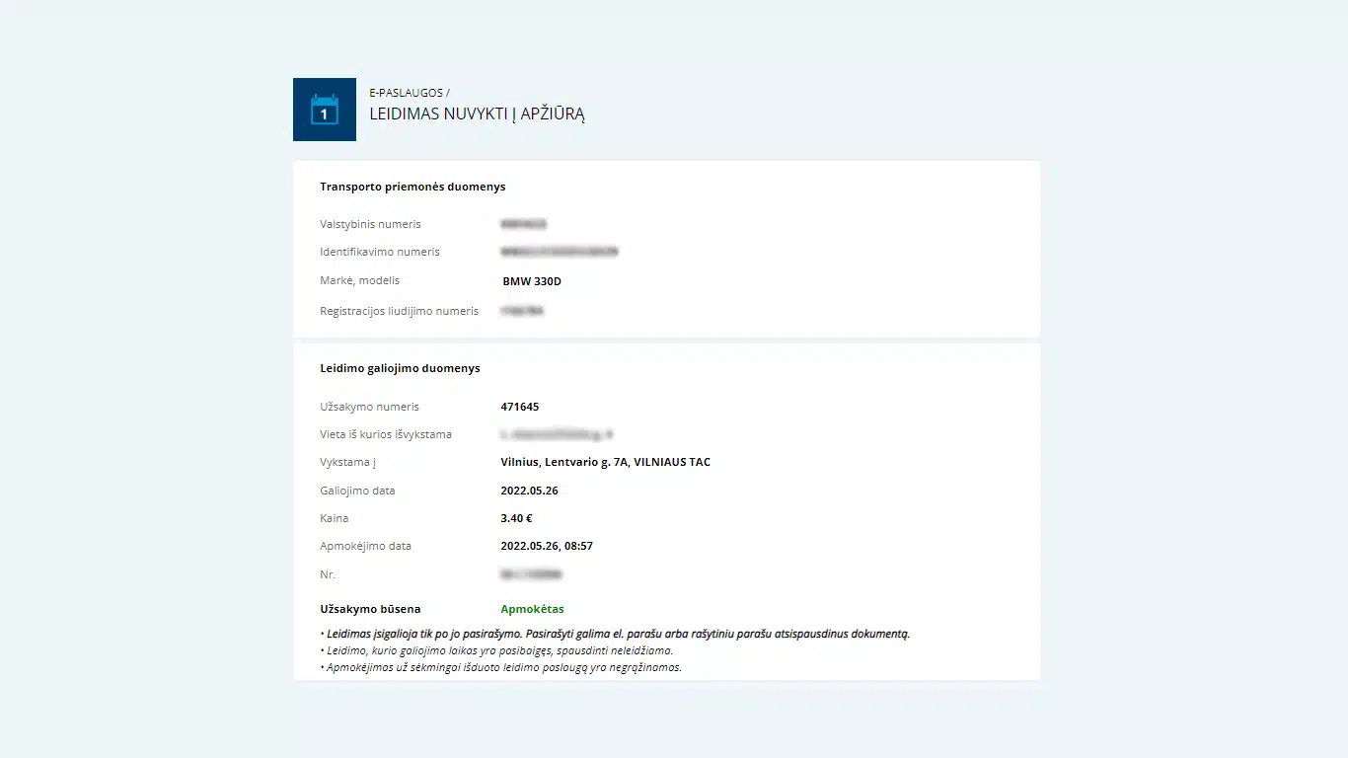Viewport: 1348px width, 758px height.
Task: Select the payment date 2022.05.26, 08:57
Action: click(x=547, y=546)
